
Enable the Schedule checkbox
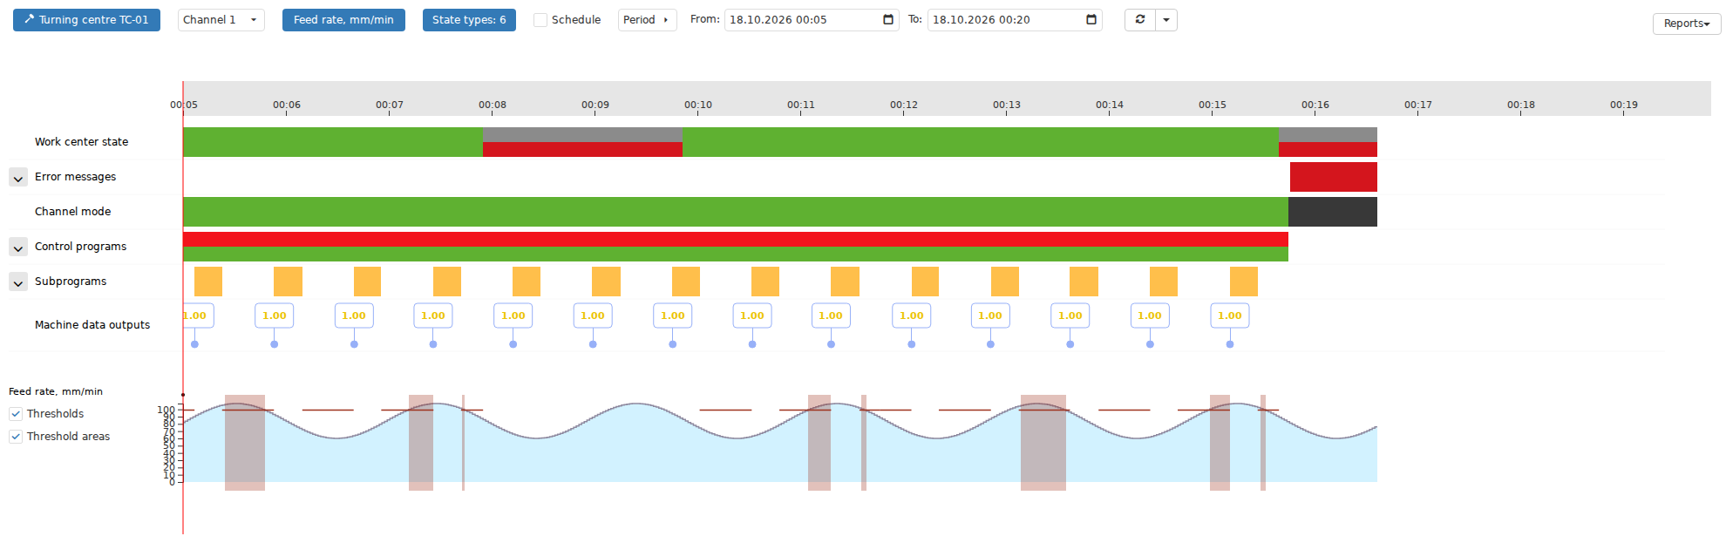tap(540, 20)
